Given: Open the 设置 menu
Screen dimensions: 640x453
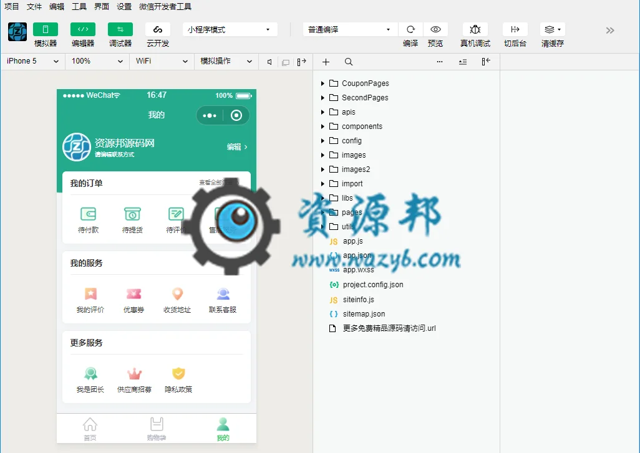Looking at the screenshot, I should (124, 6).
